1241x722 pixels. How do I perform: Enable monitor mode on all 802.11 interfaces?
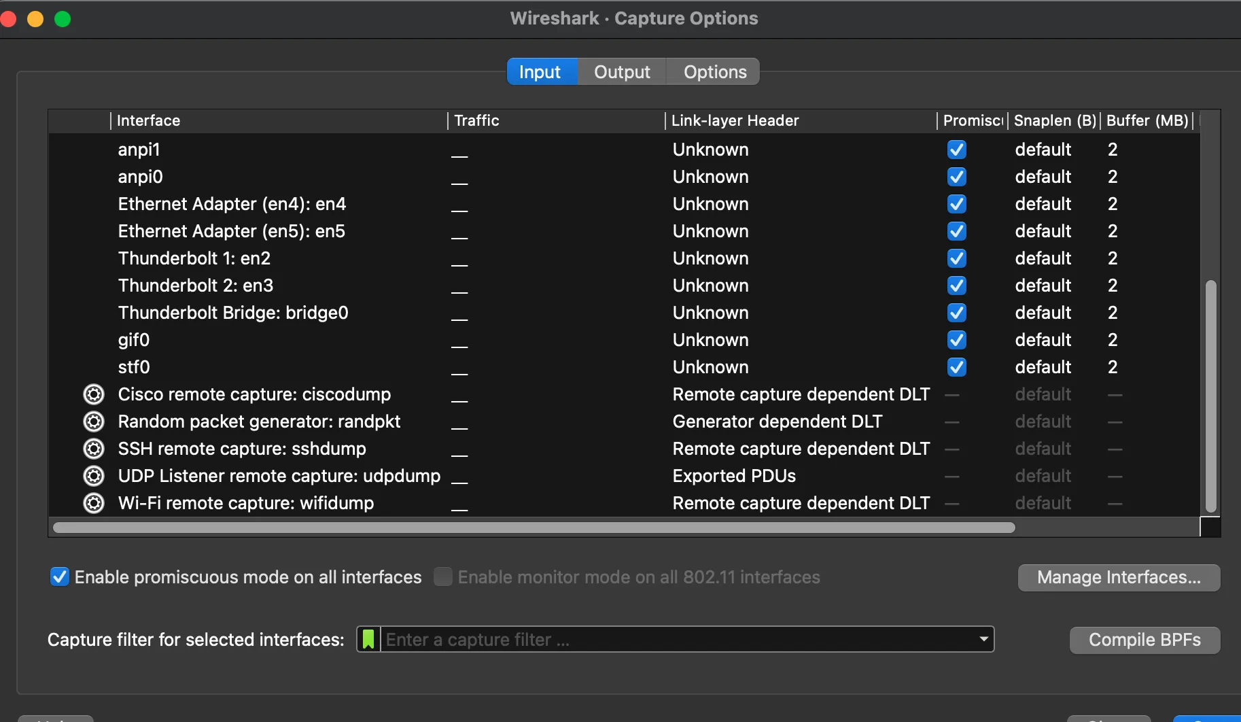[443, 577]
